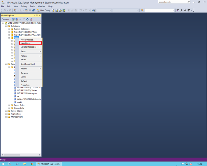Open the Toolbox icon in toolbar

pyautogui.click(x=185, y=10)
